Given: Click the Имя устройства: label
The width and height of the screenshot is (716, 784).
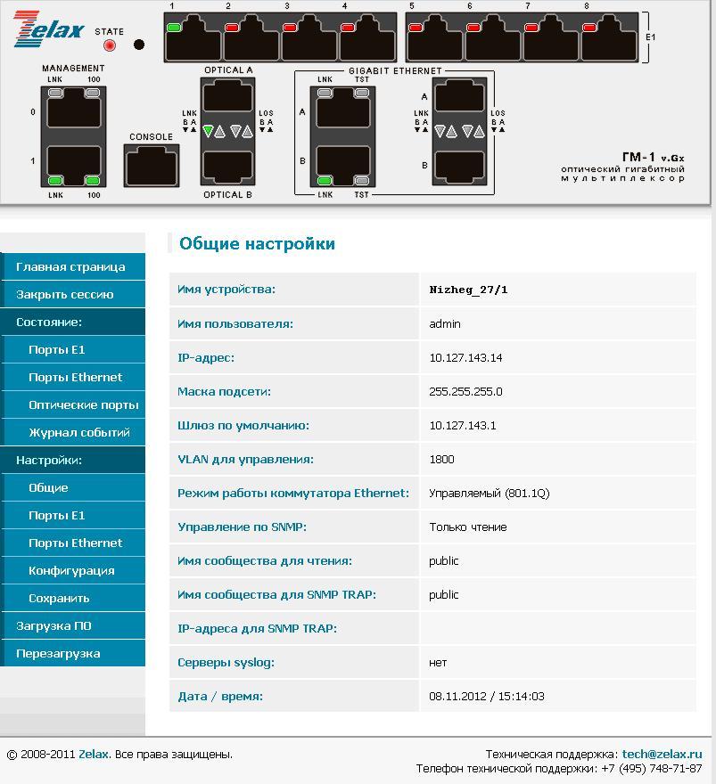Looking at the screenshot, I should pos(226,290).
